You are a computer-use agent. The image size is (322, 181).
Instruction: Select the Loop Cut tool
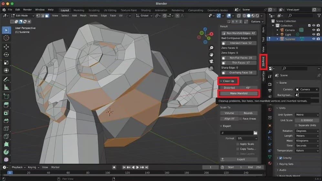(6, 128)
